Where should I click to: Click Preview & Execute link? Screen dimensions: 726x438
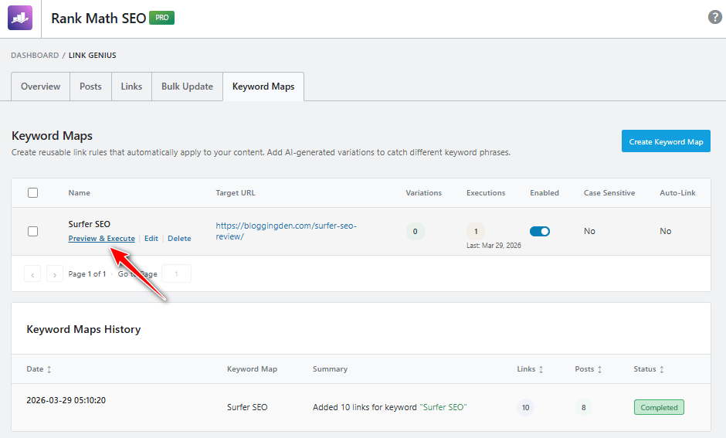click(101, 239)
